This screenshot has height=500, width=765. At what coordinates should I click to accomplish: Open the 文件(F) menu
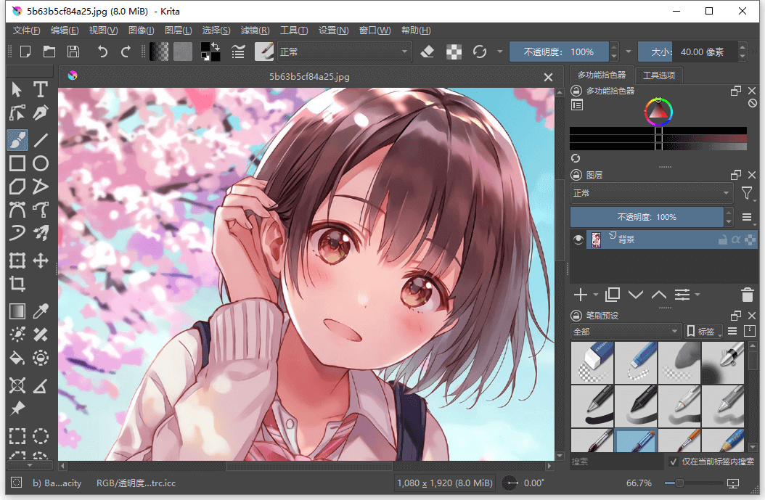[x=26, y=30]
